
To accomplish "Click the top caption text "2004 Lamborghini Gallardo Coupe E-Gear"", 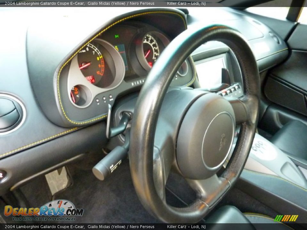I will point(45,3).
